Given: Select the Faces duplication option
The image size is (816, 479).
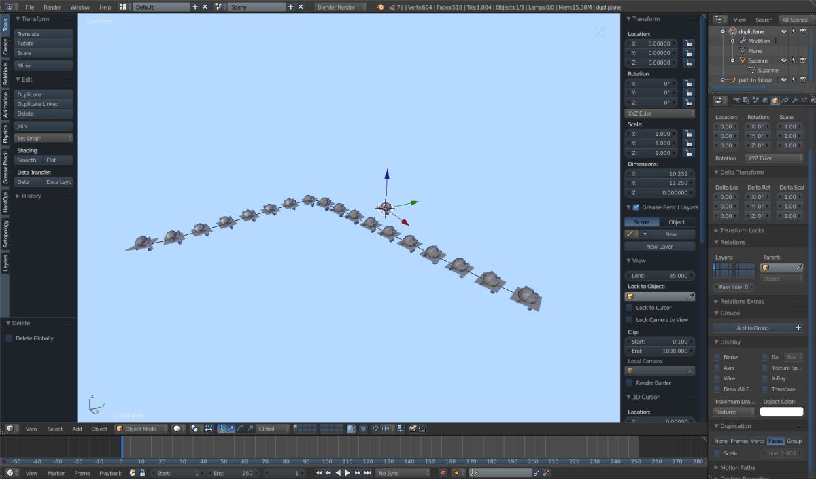Looking at the screenshot, I should (776, 441).
